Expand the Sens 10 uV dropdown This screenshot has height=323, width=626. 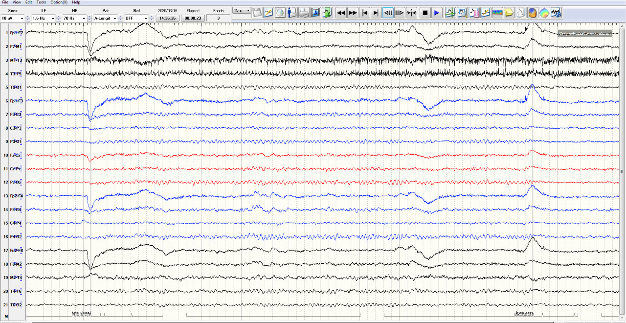pyautogui.click(x=21, y=18)
